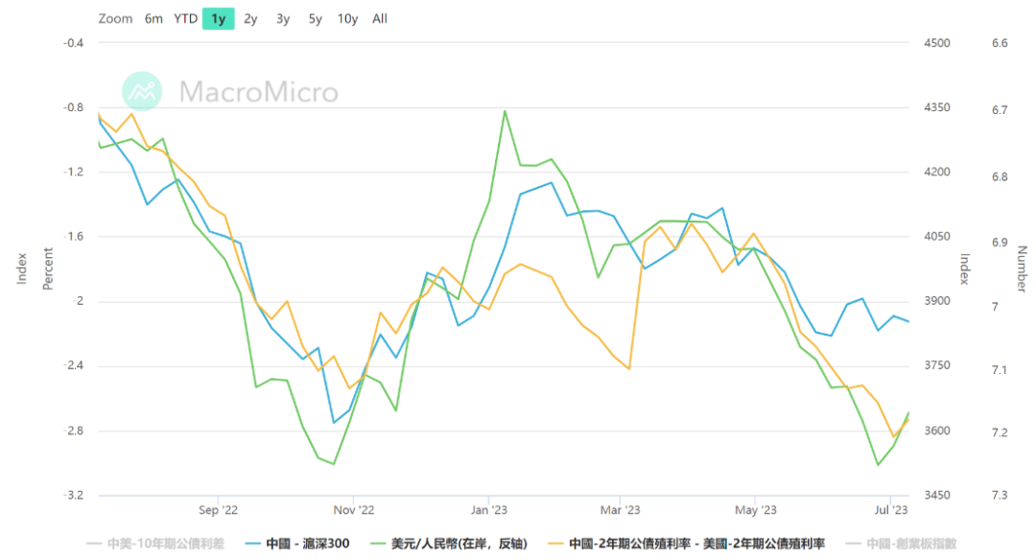Show All data range
This screenshot has height=560, width=1036.
point(380,19)
